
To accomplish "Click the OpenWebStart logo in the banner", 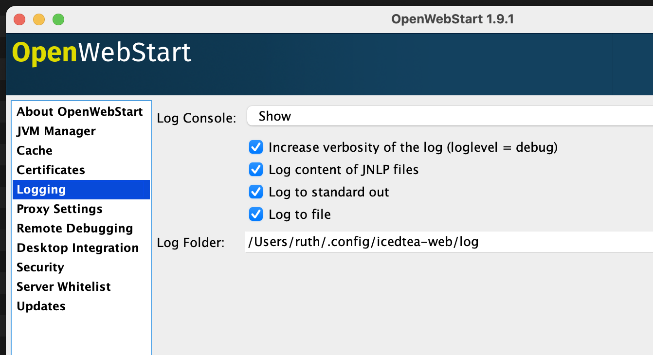I will [102, 53].
